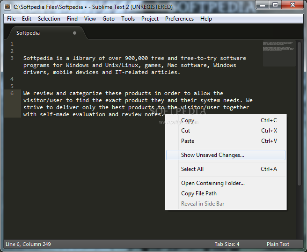307x252 pixels.
Task: Choose Cut from the context menu
Action: (x=226, y=131)
